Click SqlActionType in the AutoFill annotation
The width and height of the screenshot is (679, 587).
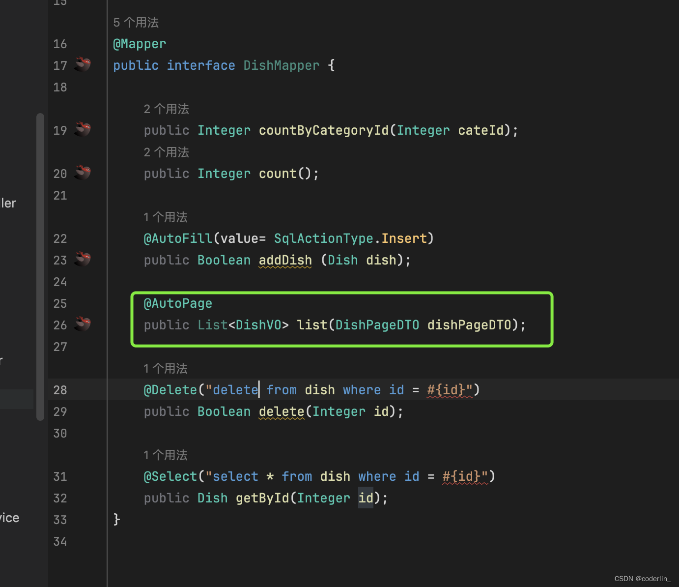324,238
